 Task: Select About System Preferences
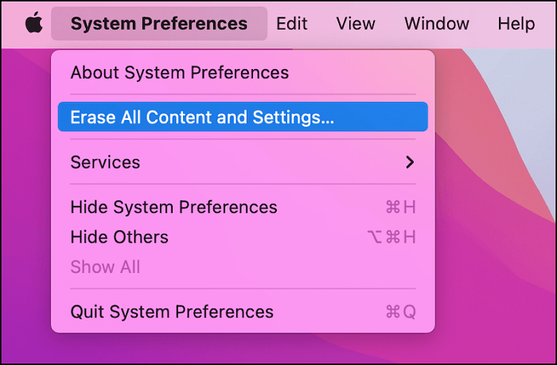coord(180,73)
